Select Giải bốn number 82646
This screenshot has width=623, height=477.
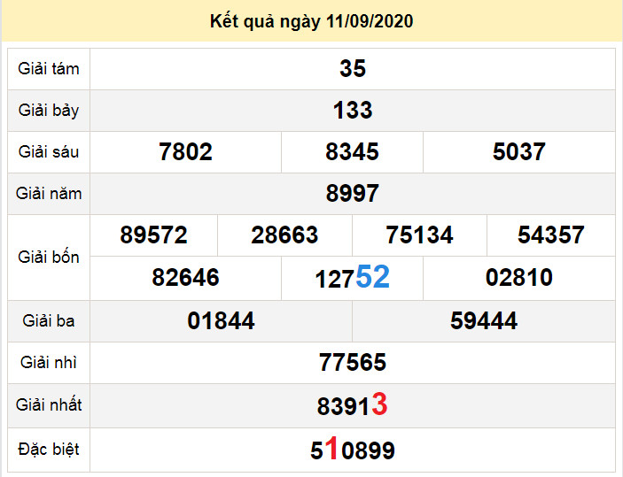click(x=185, y=277)
